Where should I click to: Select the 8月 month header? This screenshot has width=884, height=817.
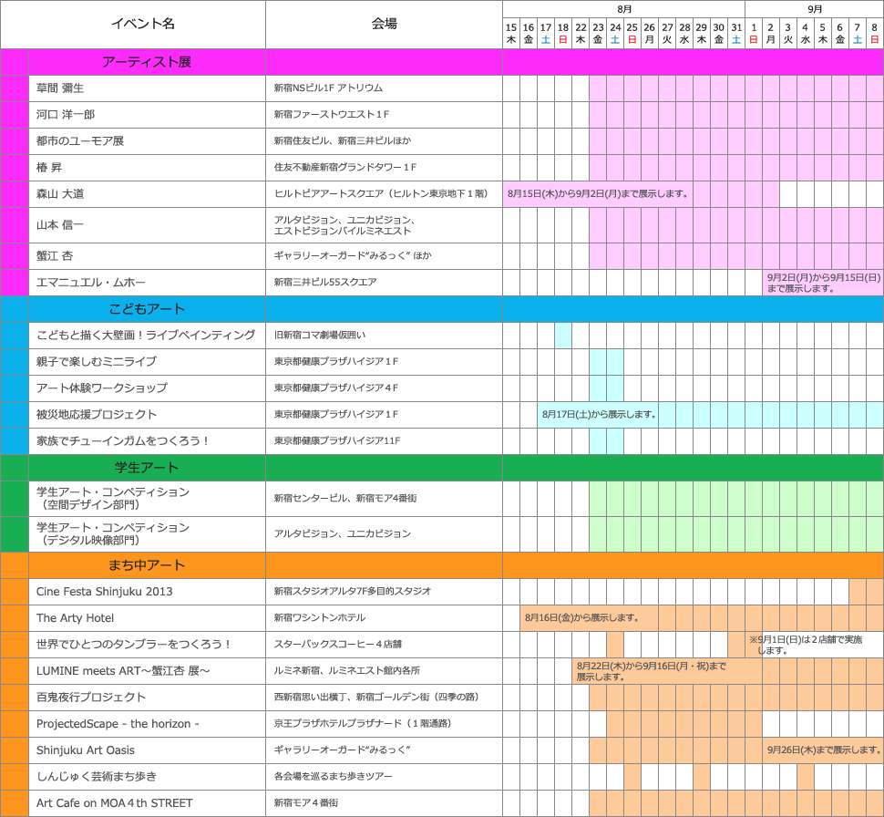[x=623, y=8]
